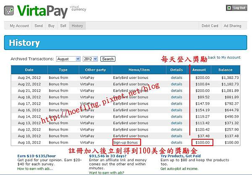Screen dimensions: 252x175
Task: Go to the Send tab
Action: [x=39, y=26]
